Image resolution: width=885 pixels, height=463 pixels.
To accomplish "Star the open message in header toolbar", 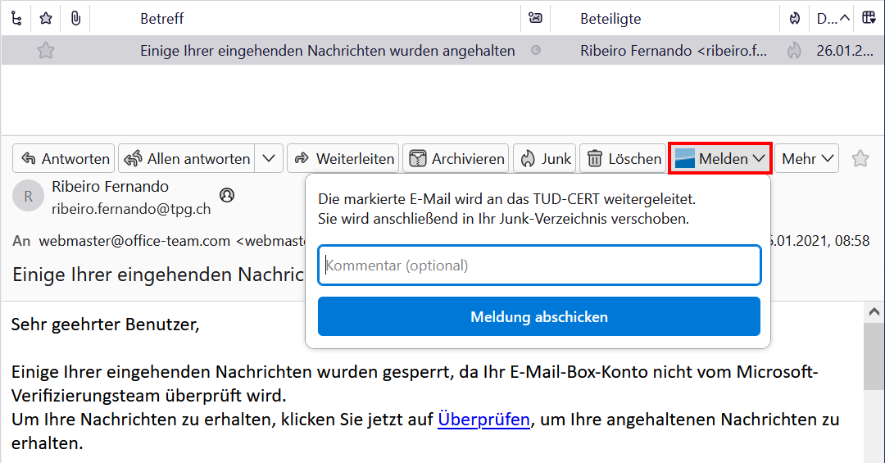I will 860,159.
